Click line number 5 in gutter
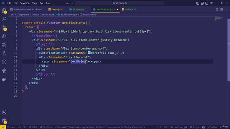This screenshot has height=129, width=230. coord(17,31)
